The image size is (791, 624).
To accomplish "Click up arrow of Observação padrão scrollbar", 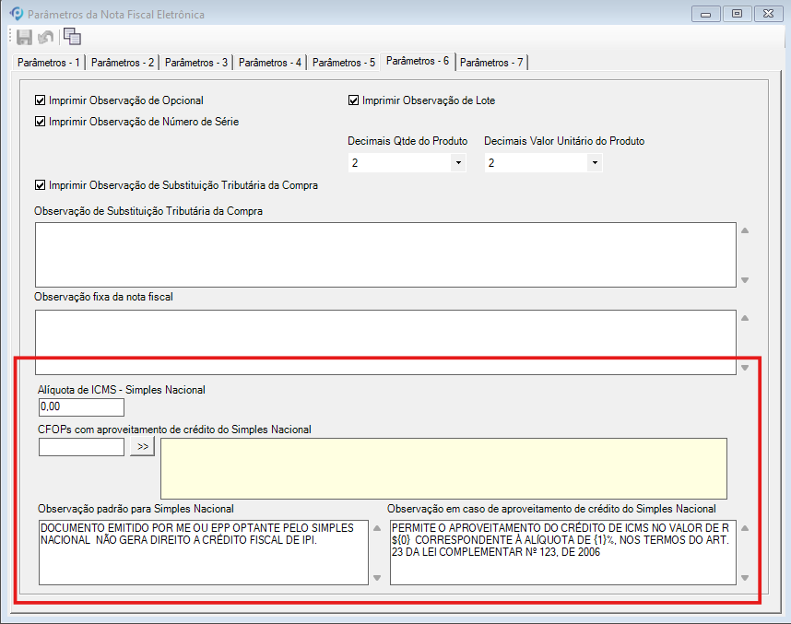I will 377,528.
